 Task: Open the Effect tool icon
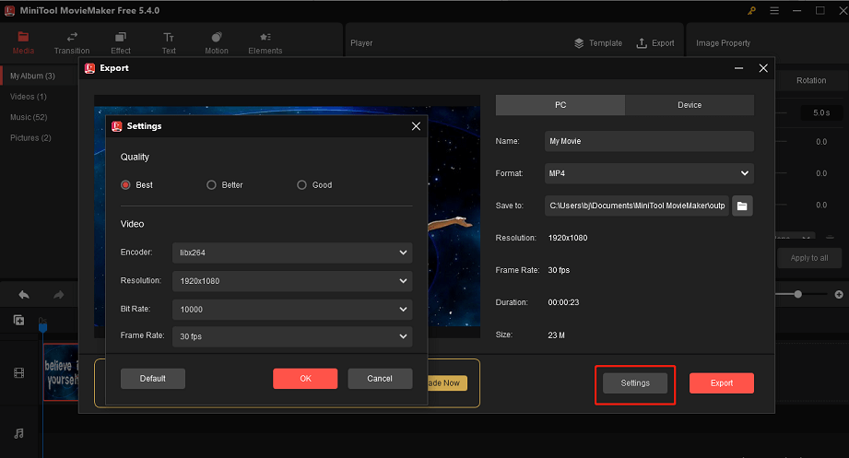pos(121,37)
